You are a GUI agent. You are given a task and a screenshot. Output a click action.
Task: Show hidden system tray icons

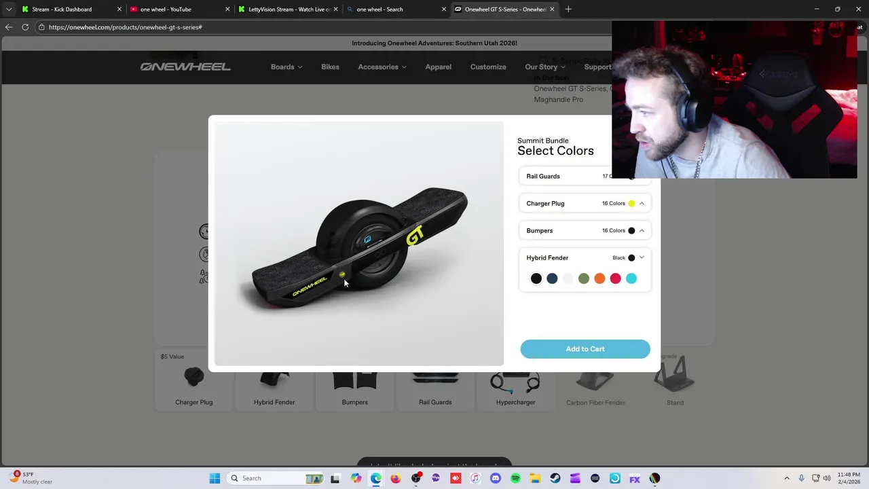(787, 478)
